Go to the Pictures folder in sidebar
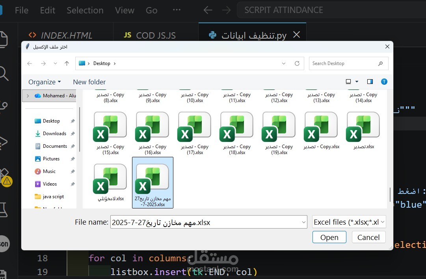Image resolution: width=426 pixels, height=279 pixels. coord(51,159)
